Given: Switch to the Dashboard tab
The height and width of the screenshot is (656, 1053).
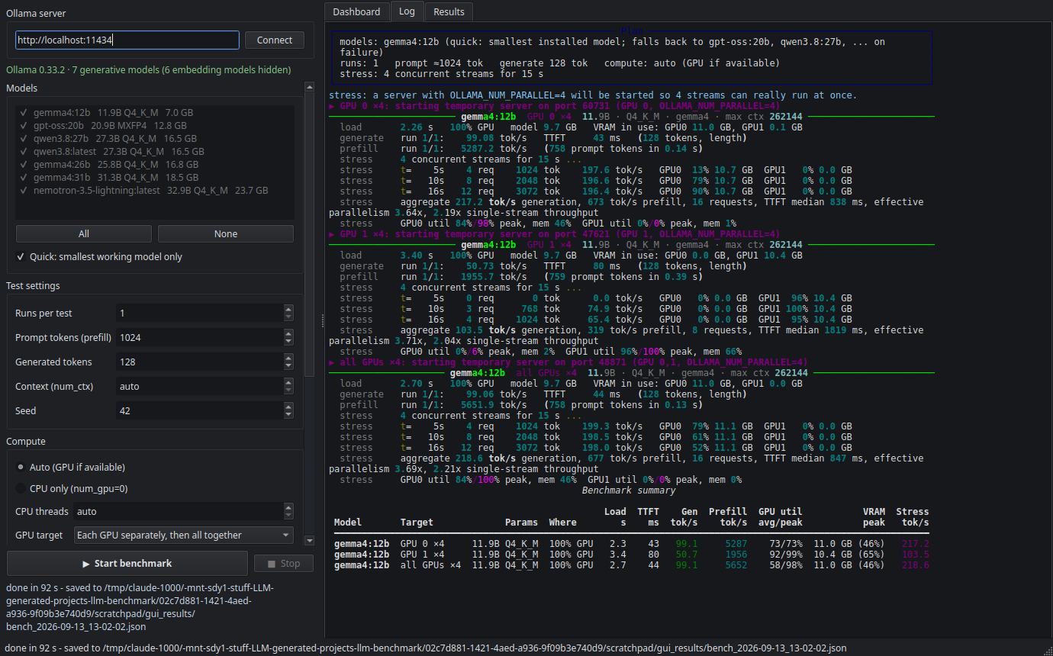Looking at the screenshot, I should [x=356, y=11].
